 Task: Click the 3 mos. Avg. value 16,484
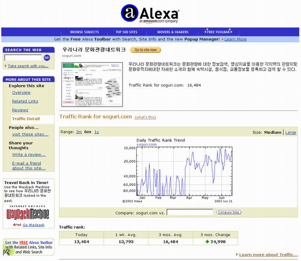coord(171,242)
